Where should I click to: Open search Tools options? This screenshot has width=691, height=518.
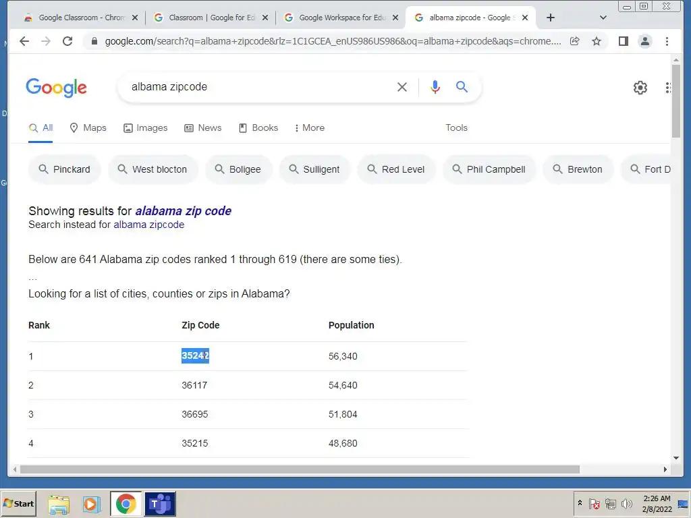tap(456, 127)
